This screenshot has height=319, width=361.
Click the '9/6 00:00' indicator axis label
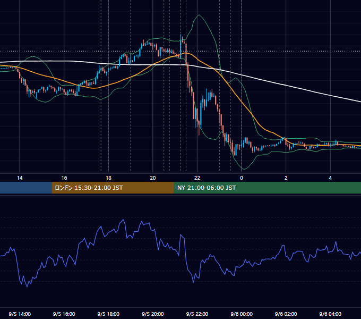coord(242,314)
